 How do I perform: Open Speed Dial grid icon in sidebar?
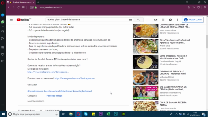pyautogui.click(x=3, y=47)
